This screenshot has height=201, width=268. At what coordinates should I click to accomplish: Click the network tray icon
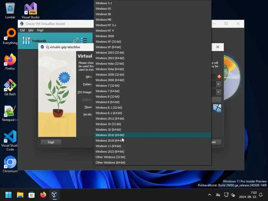[226, 195]
